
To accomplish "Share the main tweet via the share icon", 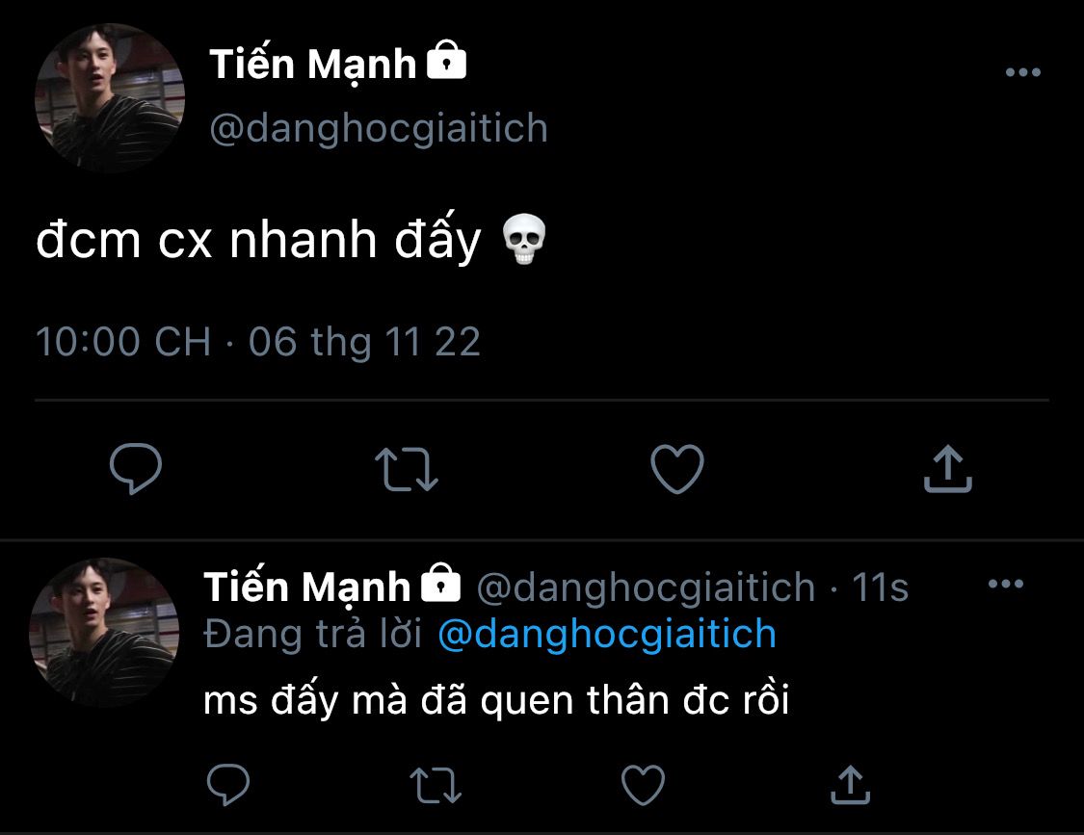I will pyautogui.click(x=948, y=469).
